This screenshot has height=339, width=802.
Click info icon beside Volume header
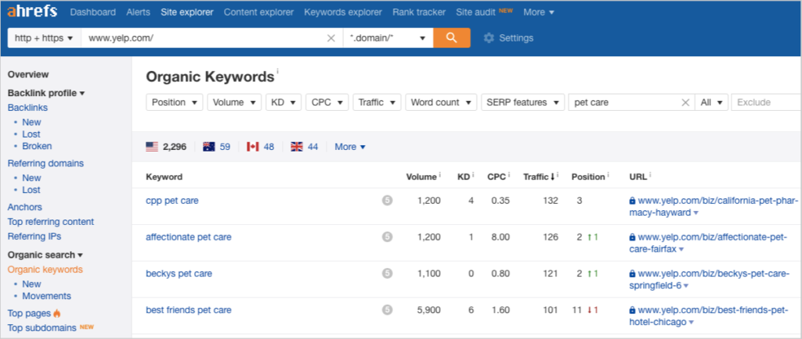pyautogui.click(x=440, y=176)
